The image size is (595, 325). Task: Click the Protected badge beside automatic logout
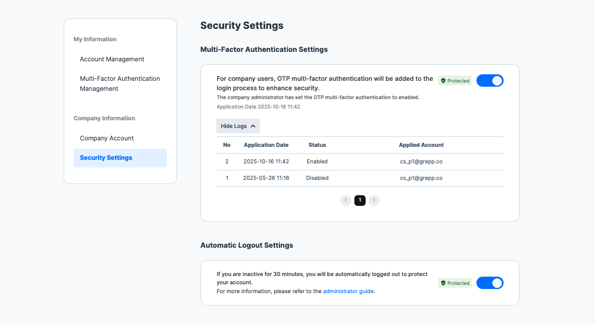455,283
